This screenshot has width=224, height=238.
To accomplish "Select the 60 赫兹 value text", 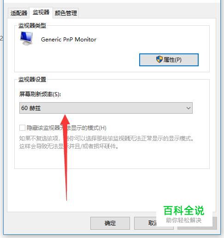I will pyautogui.click(x=31, y=108).
